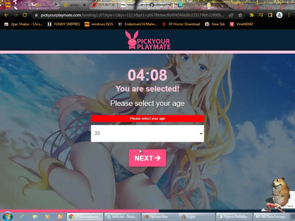Open Windows Explorer from the taskbar

pyautogui.click(x=35, y=217)
